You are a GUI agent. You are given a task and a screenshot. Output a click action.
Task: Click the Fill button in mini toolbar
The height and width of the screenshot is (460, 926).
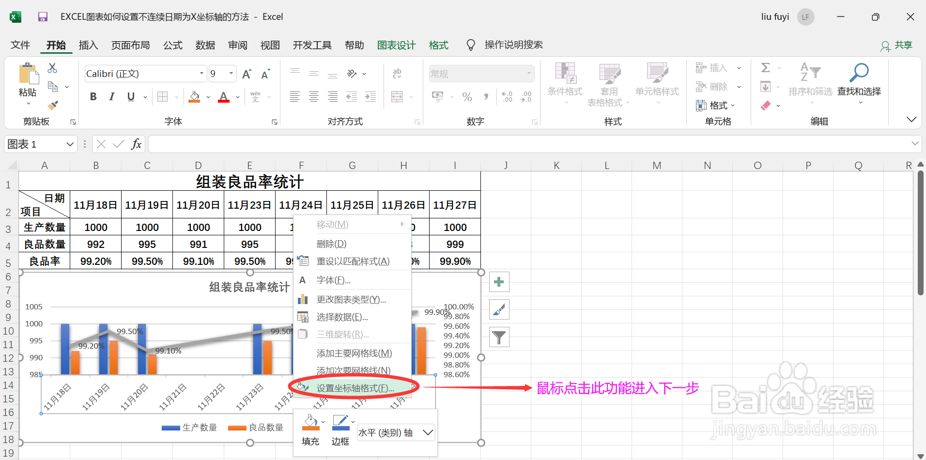pos(310,430)
